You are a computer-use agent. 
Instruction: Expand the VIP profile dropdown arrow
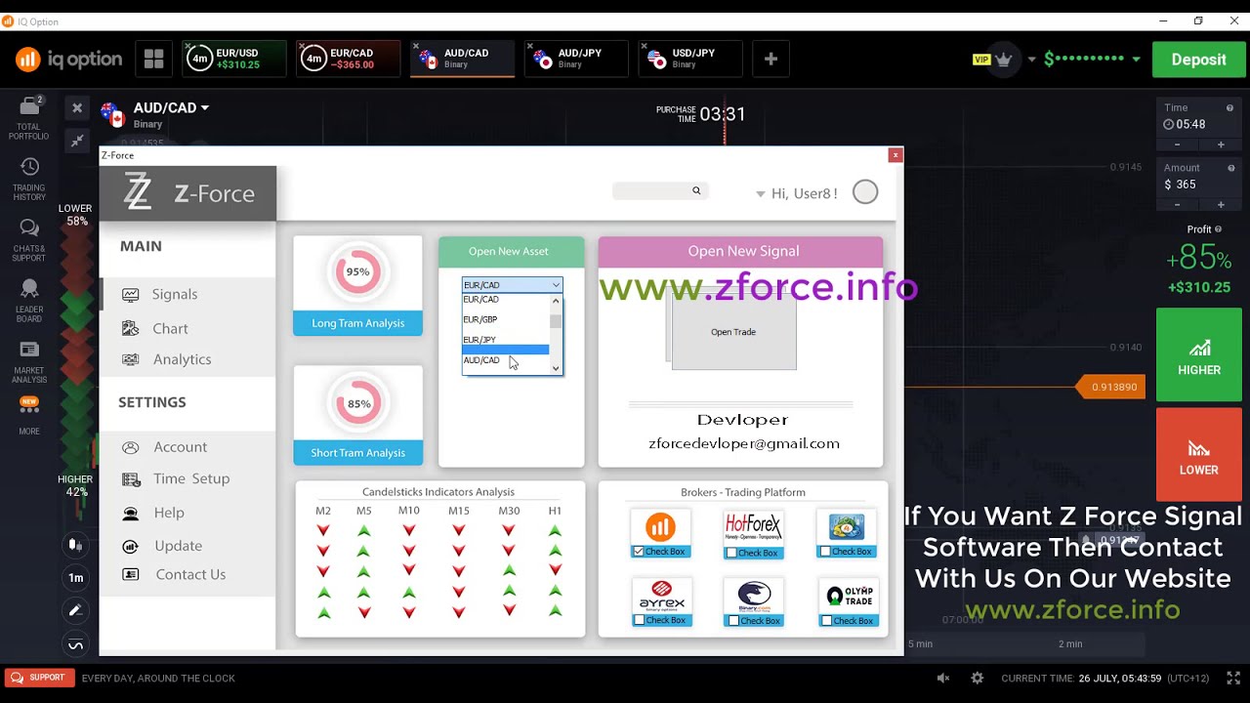tap(1031, 60)
